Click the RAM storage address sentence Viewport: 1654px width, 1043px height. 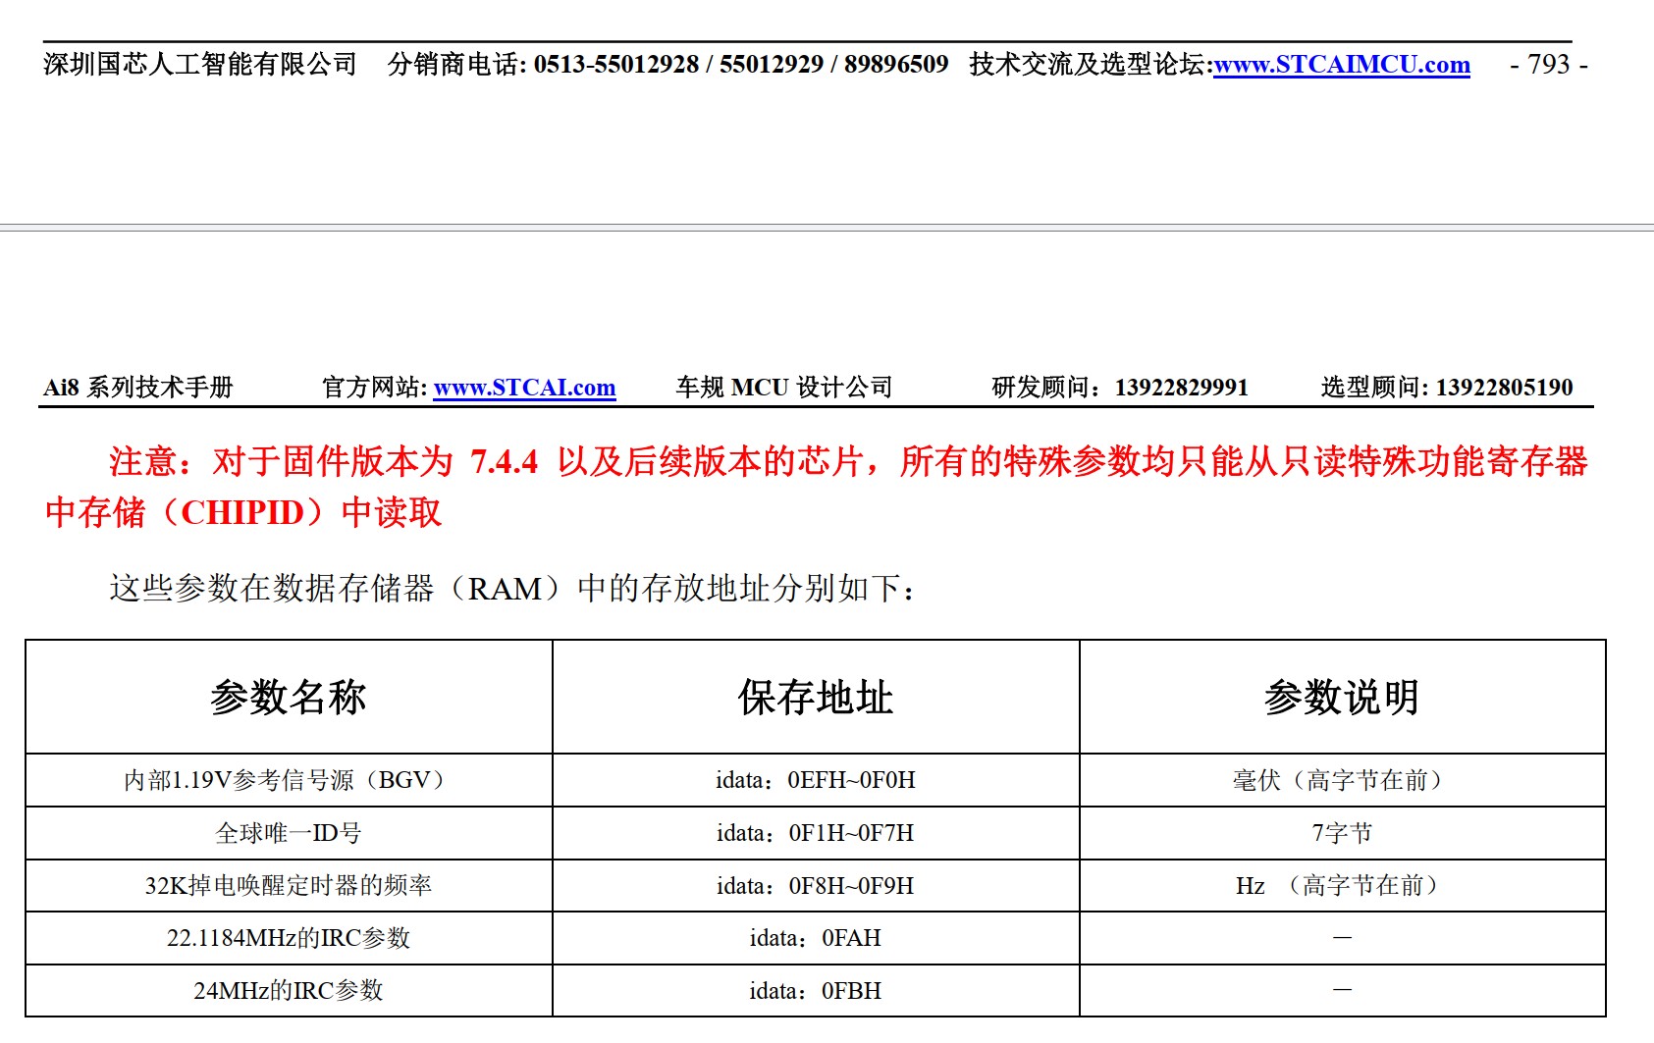coord(513,589)
